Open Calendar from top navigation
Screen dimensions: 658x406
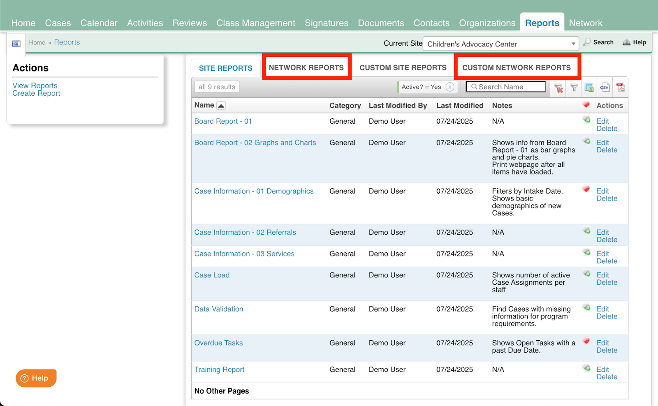click(99, 23)
